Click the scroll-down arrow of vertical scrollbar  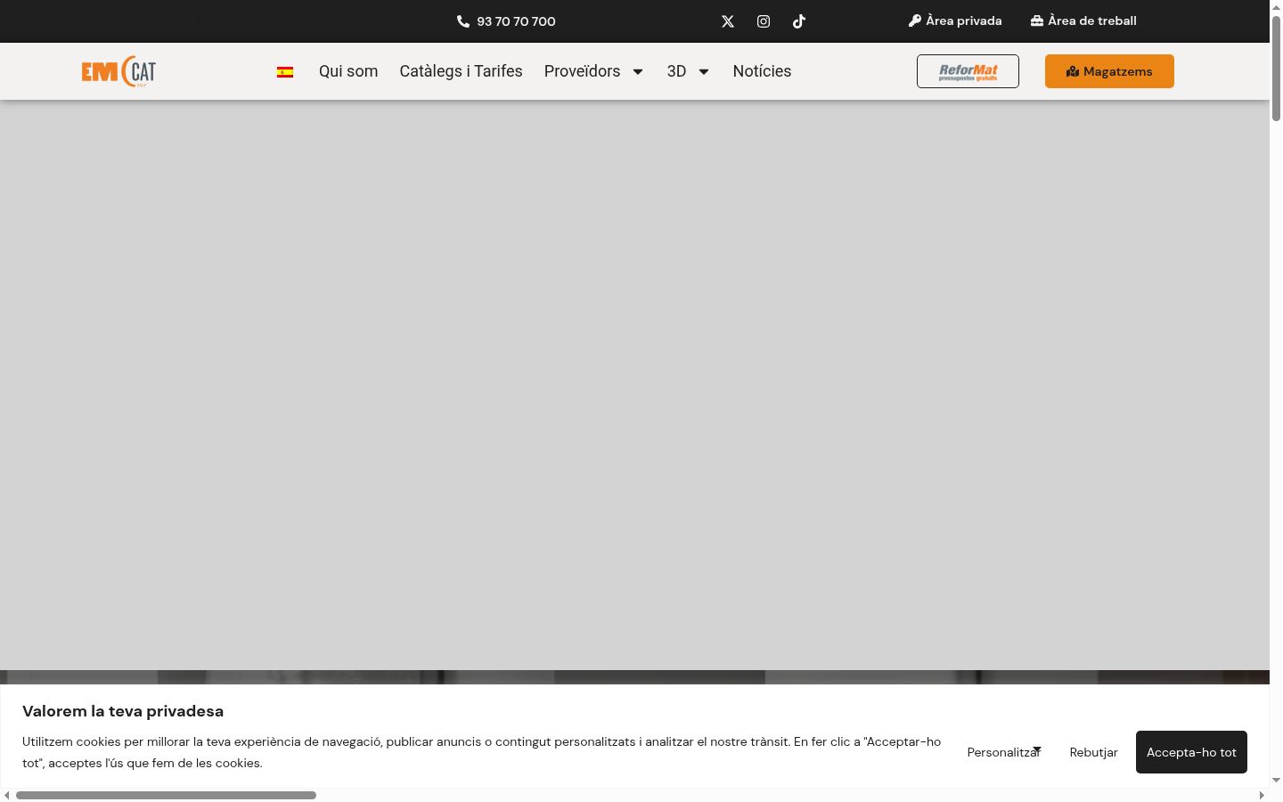click(1276, 781)
